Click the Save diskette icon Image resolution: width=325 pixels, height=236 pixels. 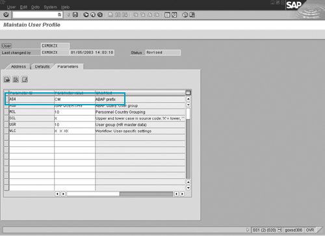pos(75,15)
